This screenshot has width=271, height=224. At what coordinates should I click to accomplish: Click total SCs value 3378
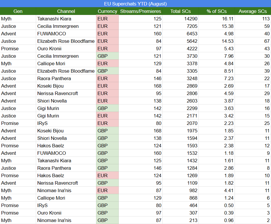[x=192, y=63]
